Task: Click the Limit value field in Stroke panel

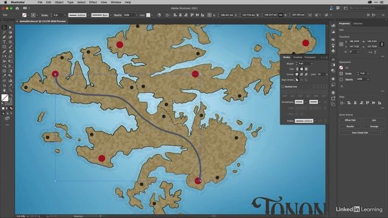Action: (321, 74)
